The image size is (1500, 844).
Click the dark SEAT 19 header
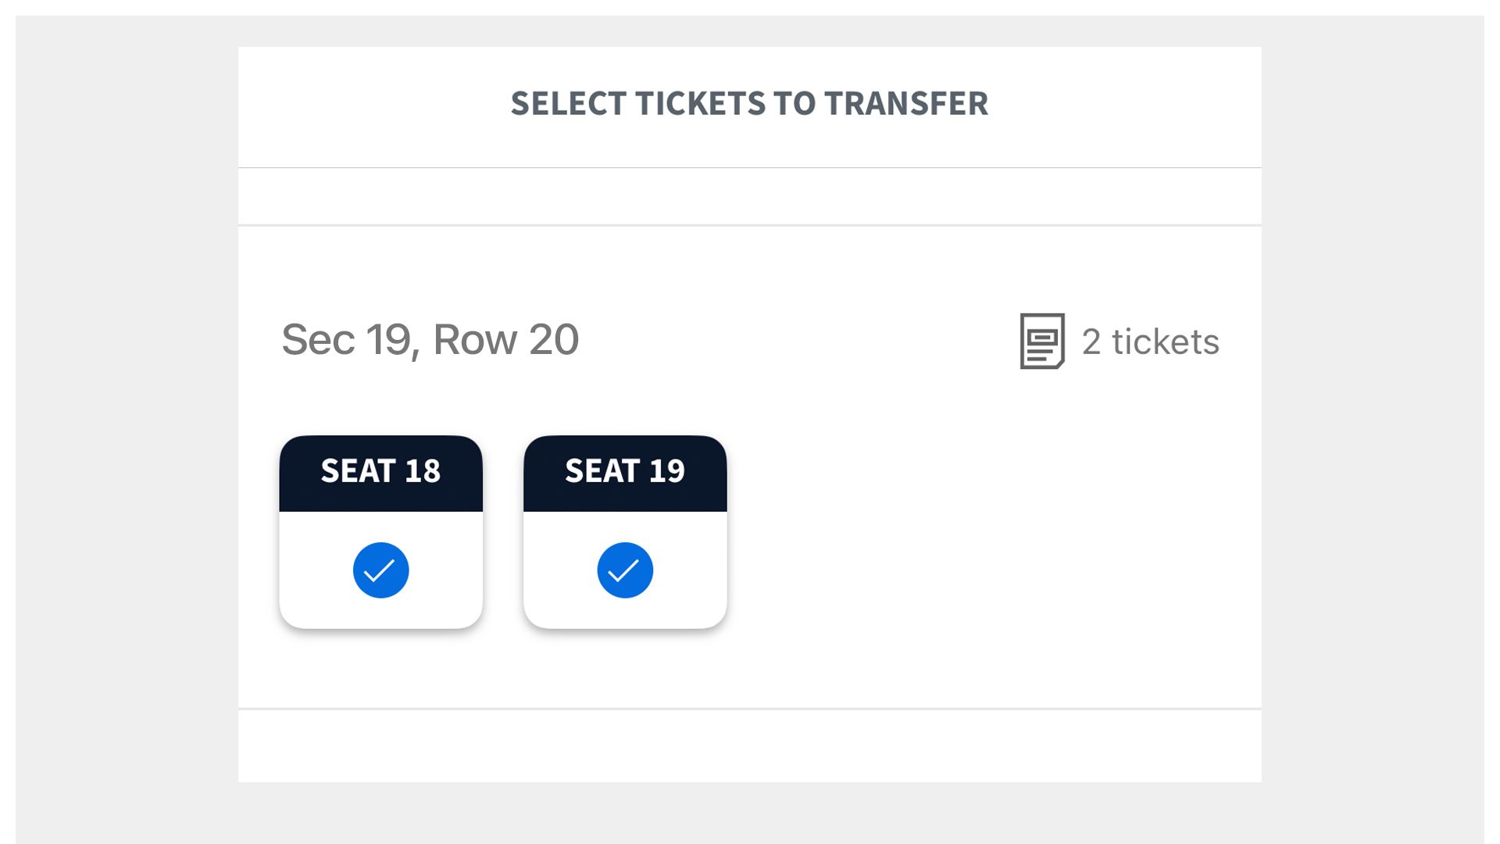pyautogui.click(x=625, y=474)
